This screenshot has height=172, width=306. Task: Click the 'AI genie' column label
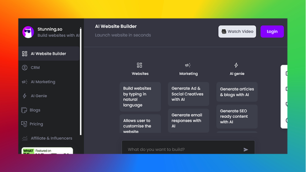(x=237, y=74)
